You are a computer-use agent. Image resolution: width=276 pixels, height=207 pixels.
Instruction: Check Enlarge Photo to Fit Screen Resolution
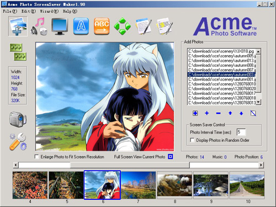36,157
